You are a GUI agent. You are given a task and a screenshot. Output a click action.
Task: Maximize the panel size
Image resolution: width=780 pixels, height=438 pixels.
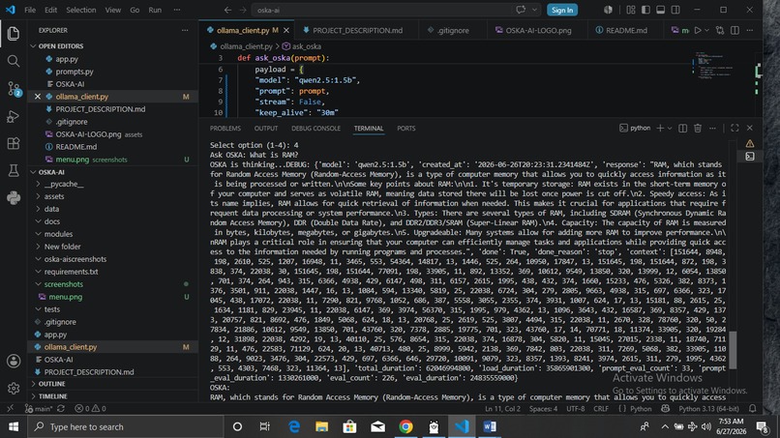[x=735, y=129]
